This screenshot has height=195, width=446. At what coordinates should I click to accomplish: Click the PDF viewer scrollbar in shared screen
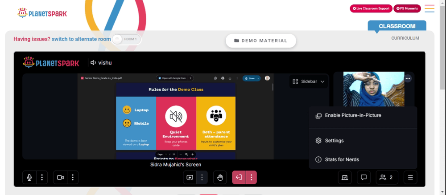273,87
